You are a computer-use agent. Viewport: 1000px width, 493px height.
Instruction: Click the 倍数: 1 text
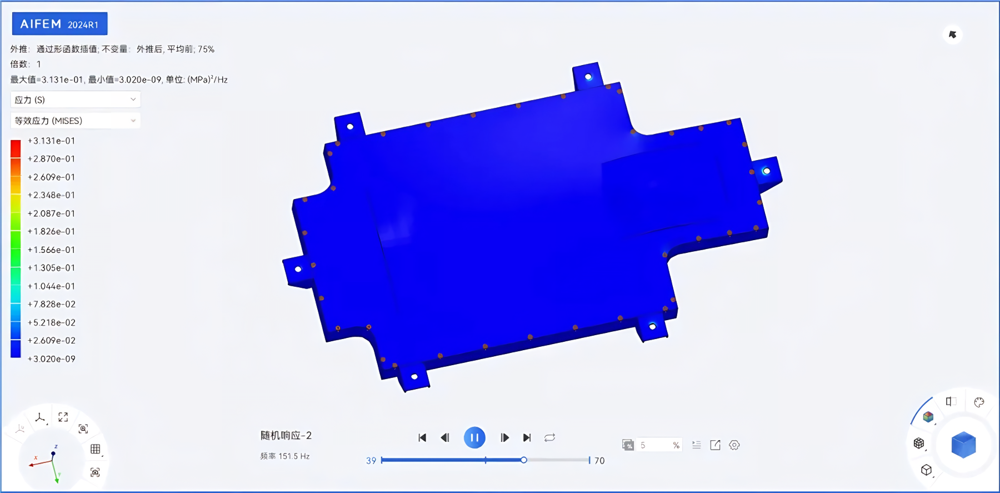26,64
